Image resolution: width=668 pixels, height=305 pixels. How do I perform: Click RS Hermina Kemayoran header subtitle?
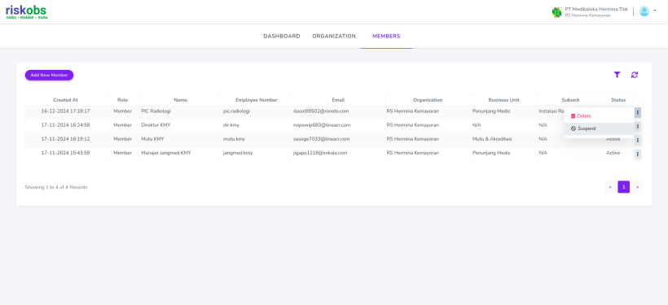587,15
